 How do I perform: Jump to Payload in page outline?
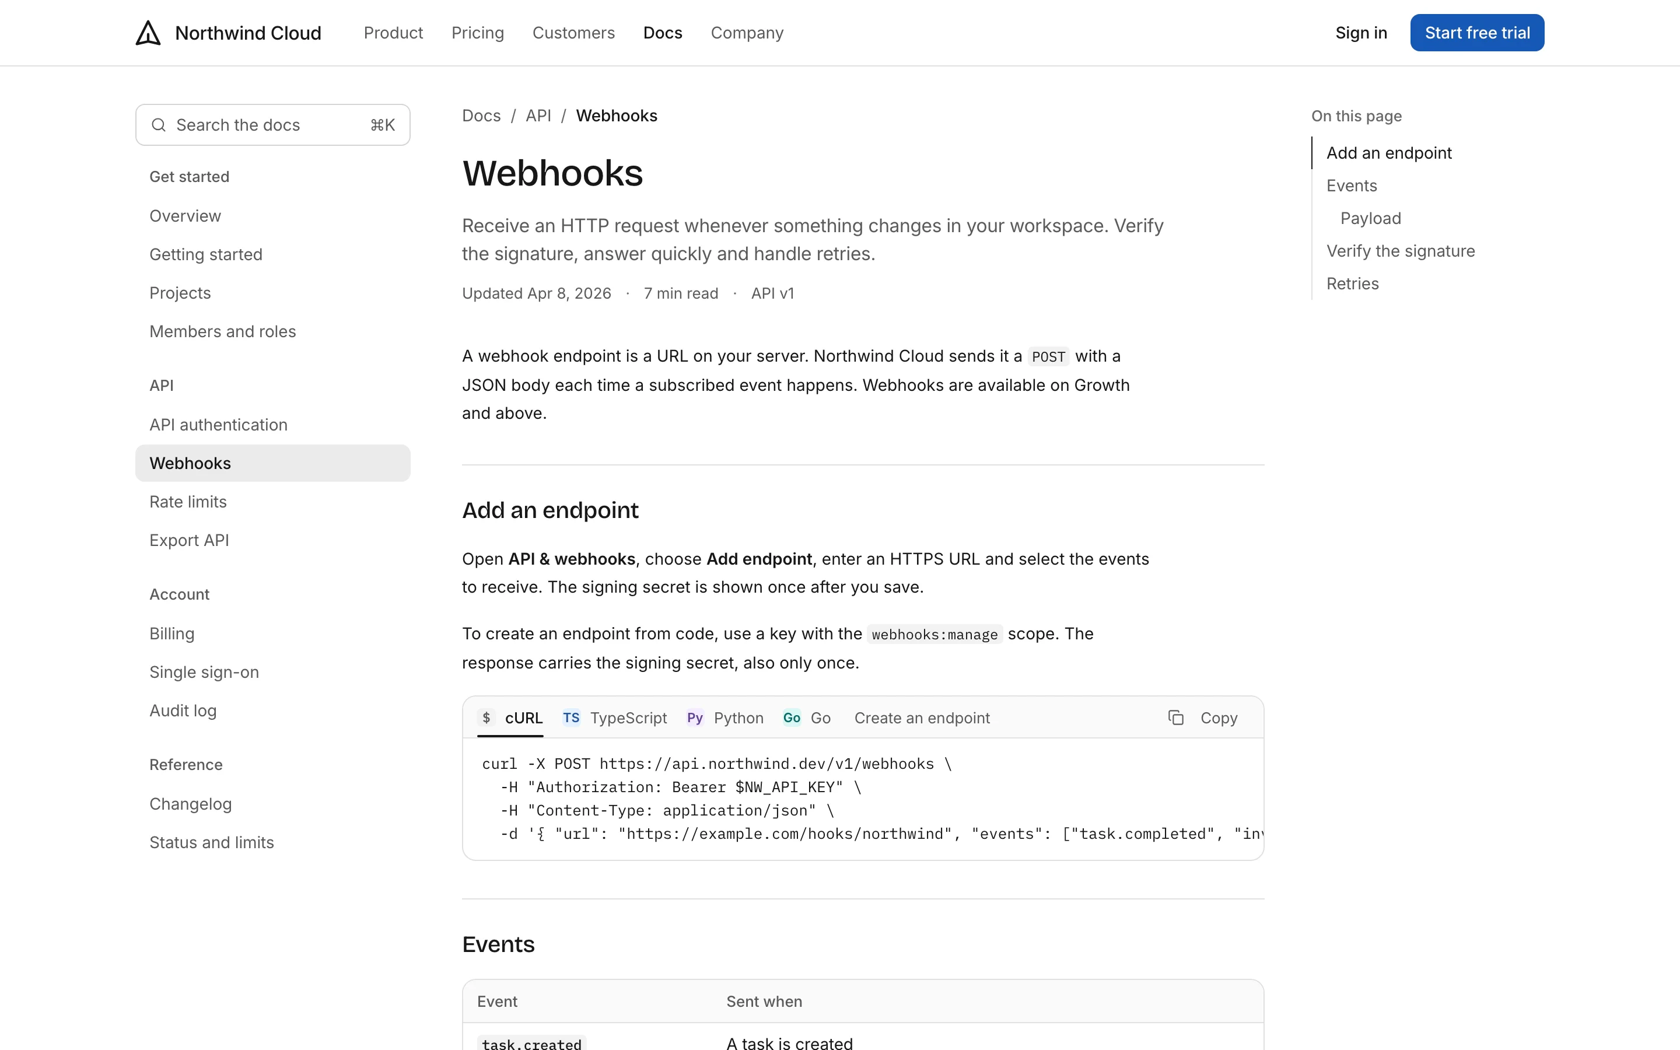pos(1370,218)
